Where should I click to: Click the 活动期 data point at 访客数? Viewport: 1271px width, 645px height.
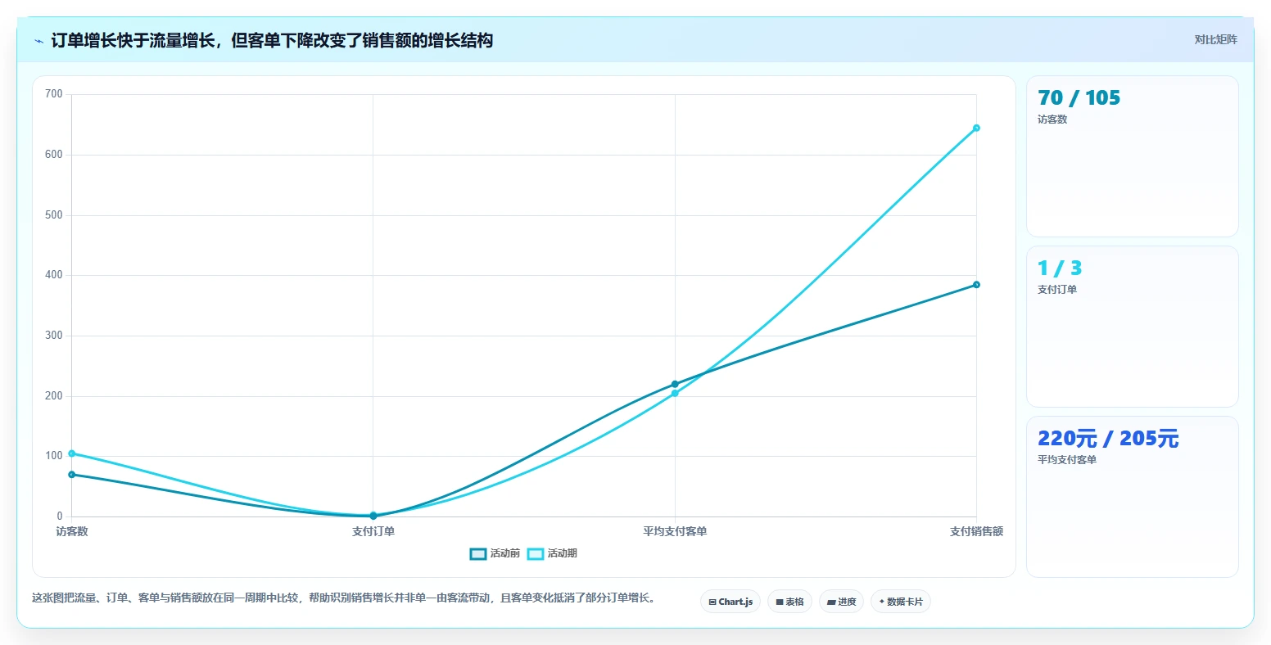(x=72, y=453)
